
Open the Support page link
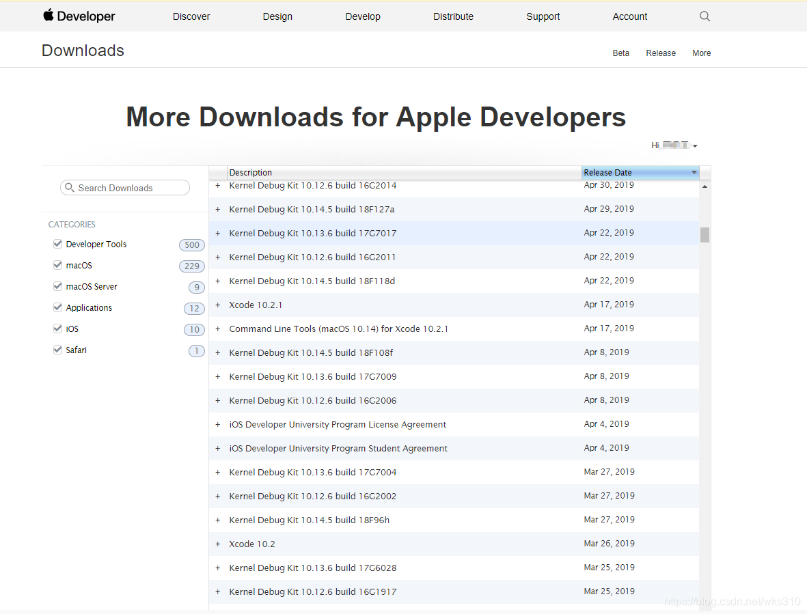coord(543,16)
